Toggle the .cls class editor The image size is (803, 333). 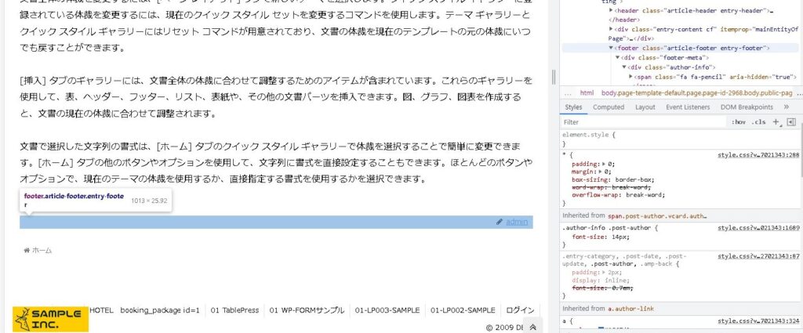(x=758, y=122)
